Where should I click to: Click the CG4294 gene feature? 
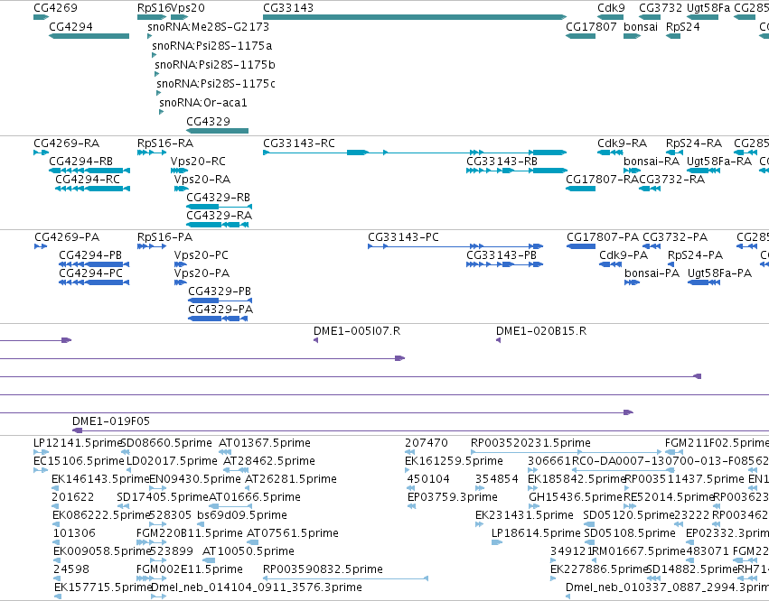point(89,36)
